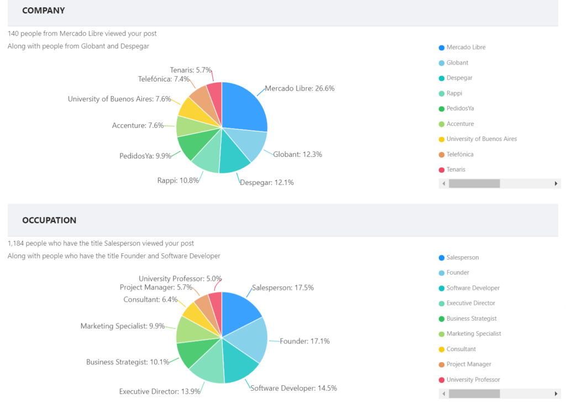
Task: Click the Despegar legend color dot
Action: coord(442,78)
